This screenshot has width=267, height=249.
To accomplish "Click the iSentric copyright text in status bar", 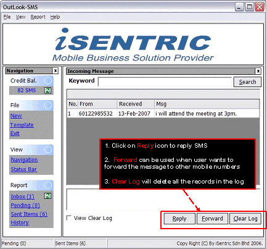I will [220, 243].
